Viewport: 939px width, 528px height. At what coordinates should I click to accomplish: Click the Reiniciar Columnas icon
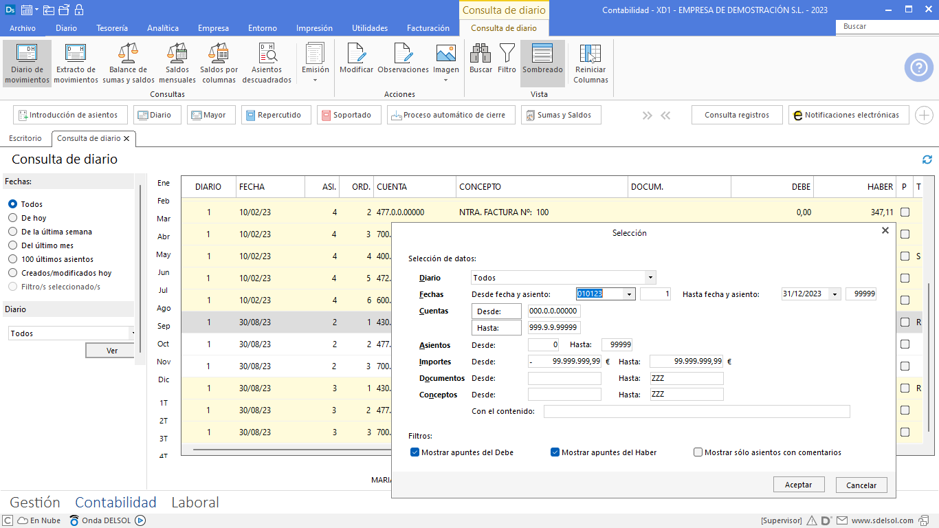tap(590, 63)
